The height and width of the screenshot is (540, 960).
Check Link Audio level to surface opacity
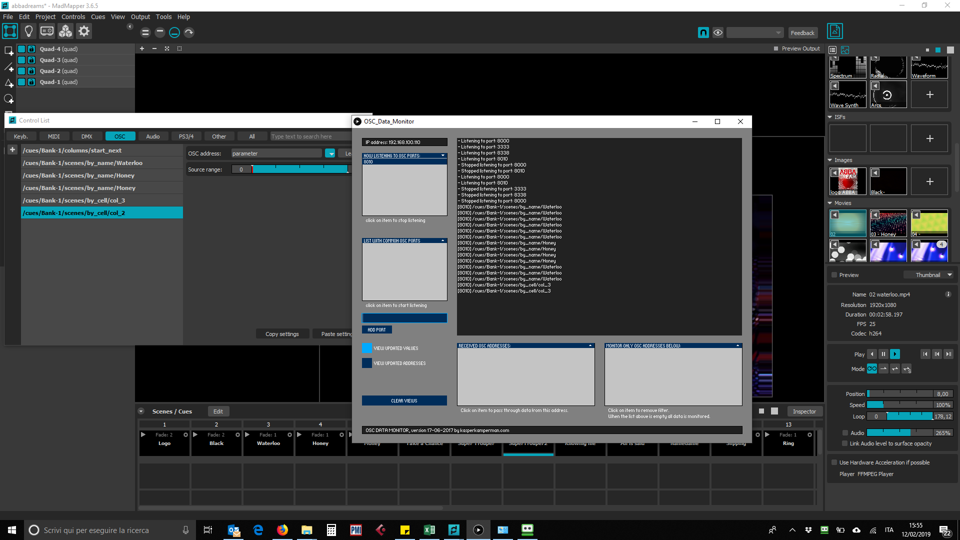click(x=845, y=443)
